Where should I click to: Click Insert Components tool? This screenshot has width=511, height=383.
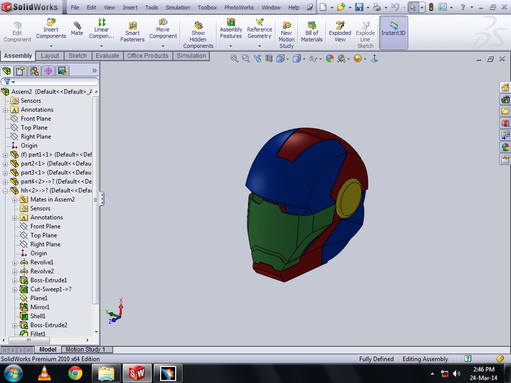51,29
